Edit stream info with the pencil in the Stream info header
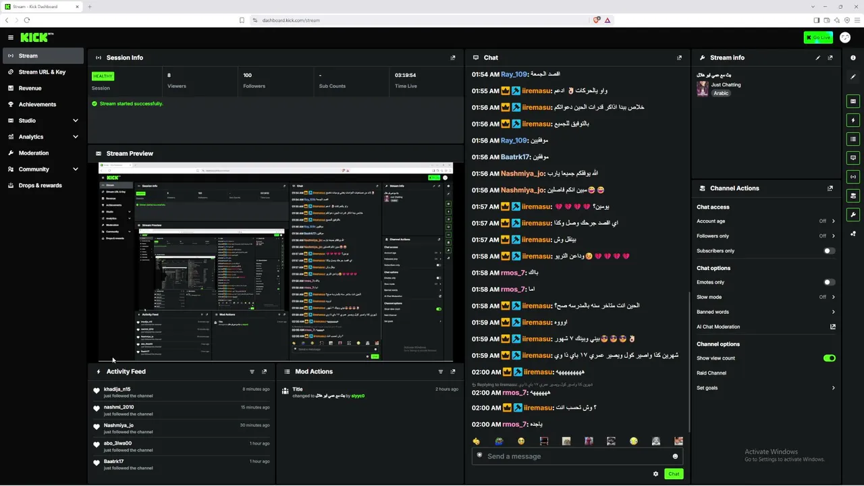This screenshot has width=864, height=486. (818, 58)
